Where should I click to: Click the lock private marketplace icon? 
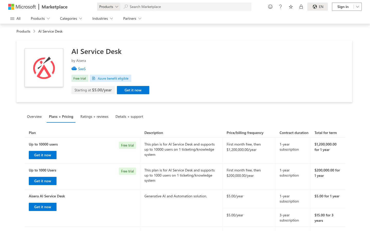point(301,7)
